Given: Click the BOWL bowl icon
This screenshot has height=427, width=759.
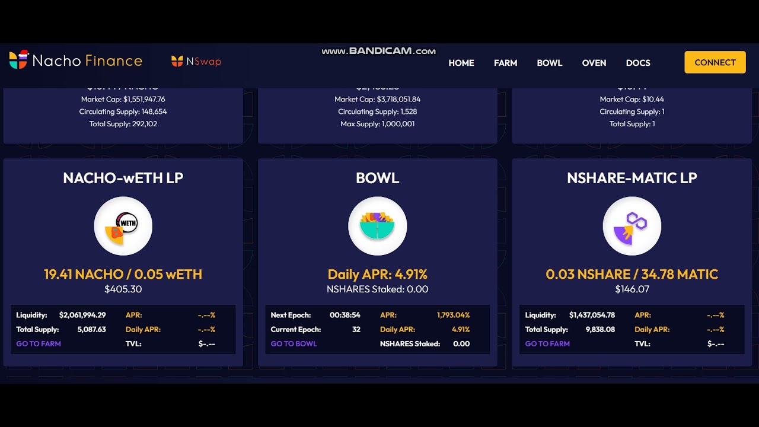Looking at the screenshot, I should [x=377, y=227].
